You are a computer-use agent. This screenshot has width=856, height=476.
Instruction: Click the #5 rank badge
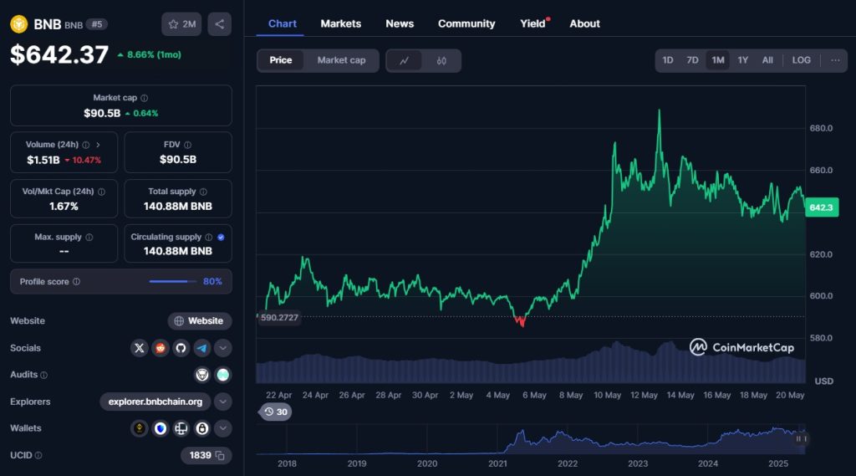tap(97, 24)
